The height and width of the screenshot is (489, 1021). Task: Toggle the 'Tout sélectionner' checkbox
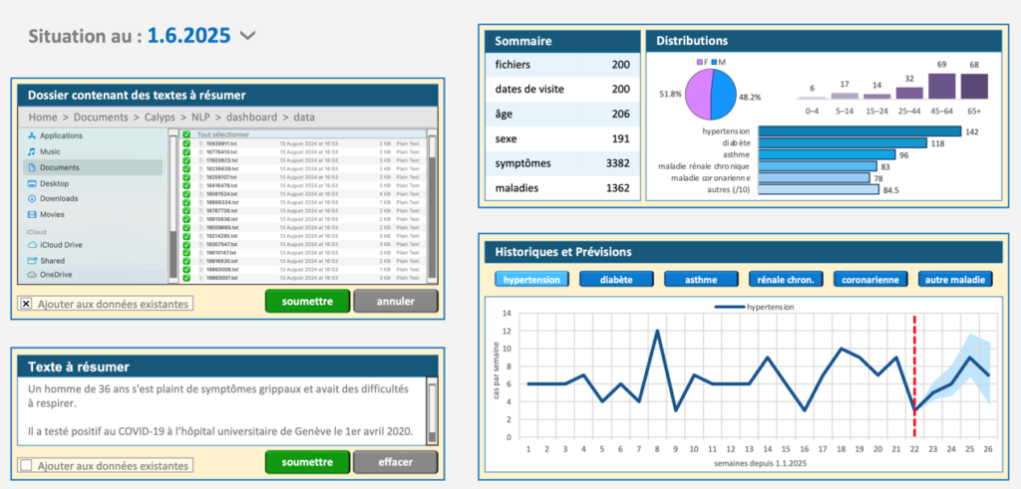point(186,134)
